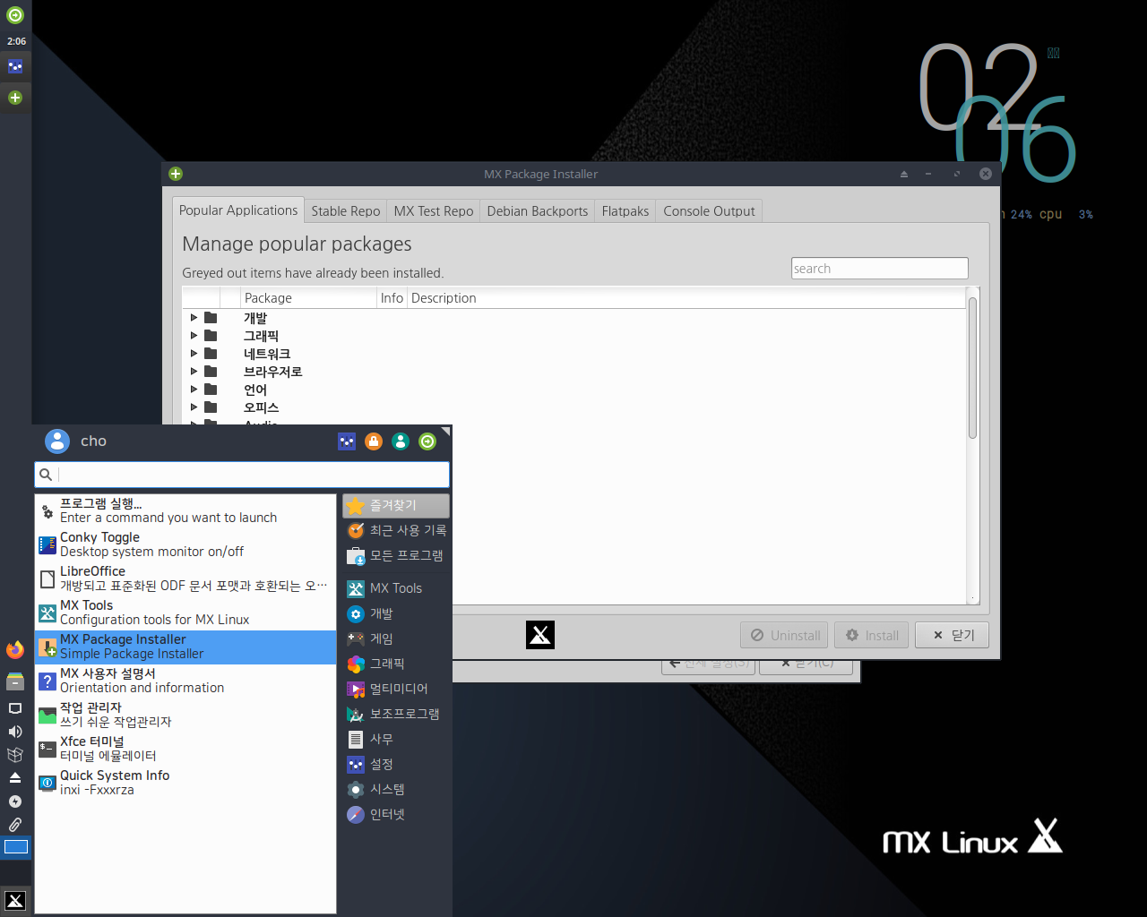Image resolution: width=1147 pixels, height=917 pixels.
Task: Open the package updater box icon
Action: [x=15, y=755]
